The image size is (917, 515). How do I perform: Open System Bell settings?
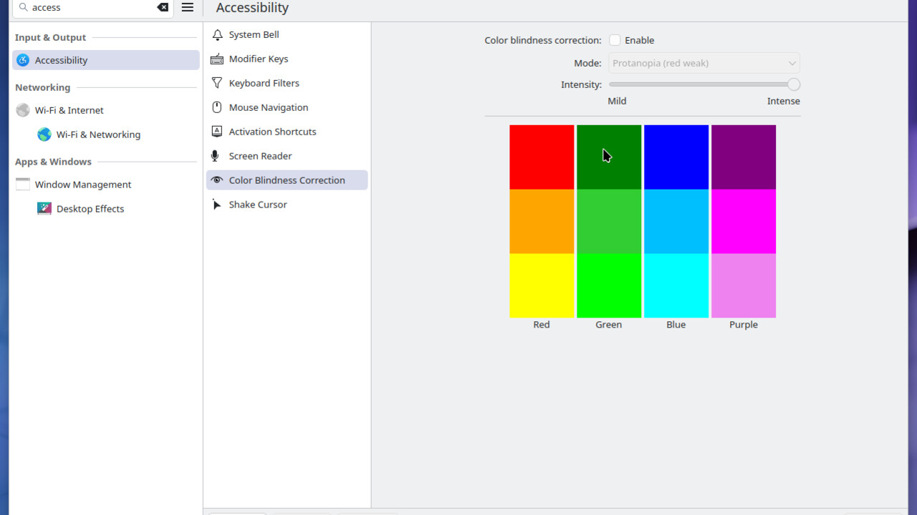pyautogui.click(x=287, y=34)
